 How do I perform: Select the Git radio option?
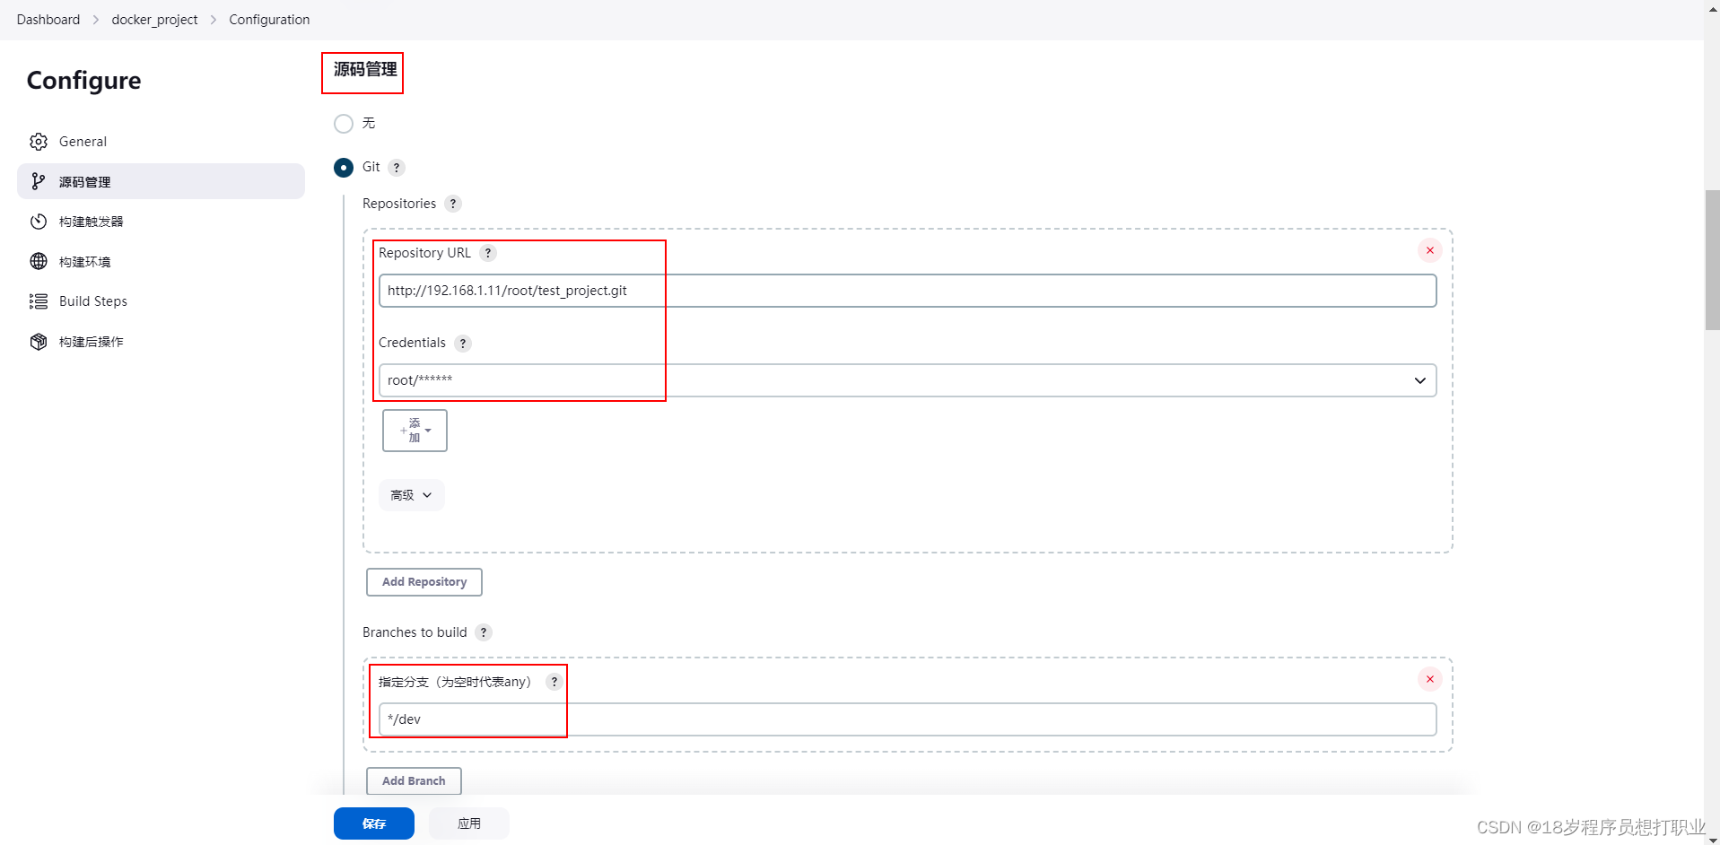tap(344, 167)
